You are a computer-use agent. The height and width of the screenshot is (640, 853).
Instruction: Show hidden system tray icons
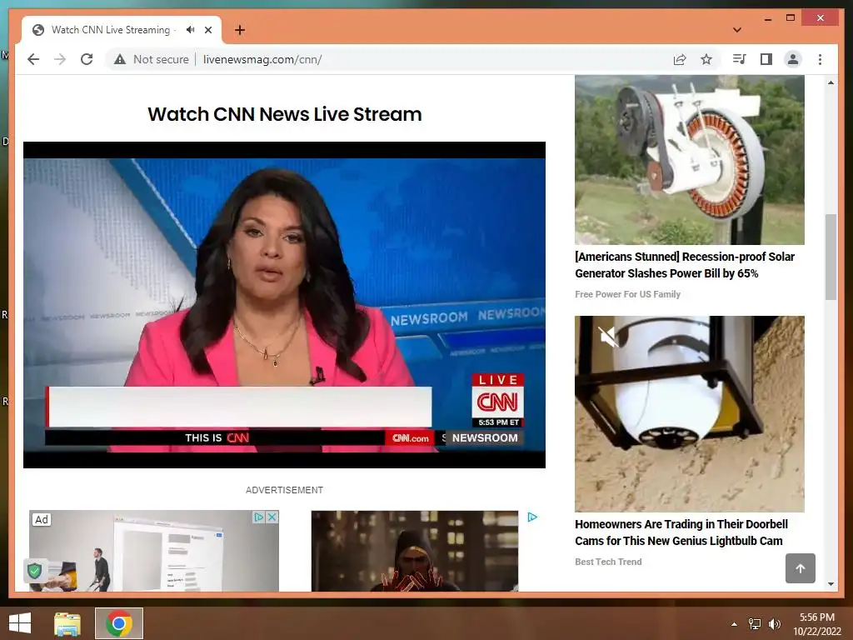coord(735,624)
